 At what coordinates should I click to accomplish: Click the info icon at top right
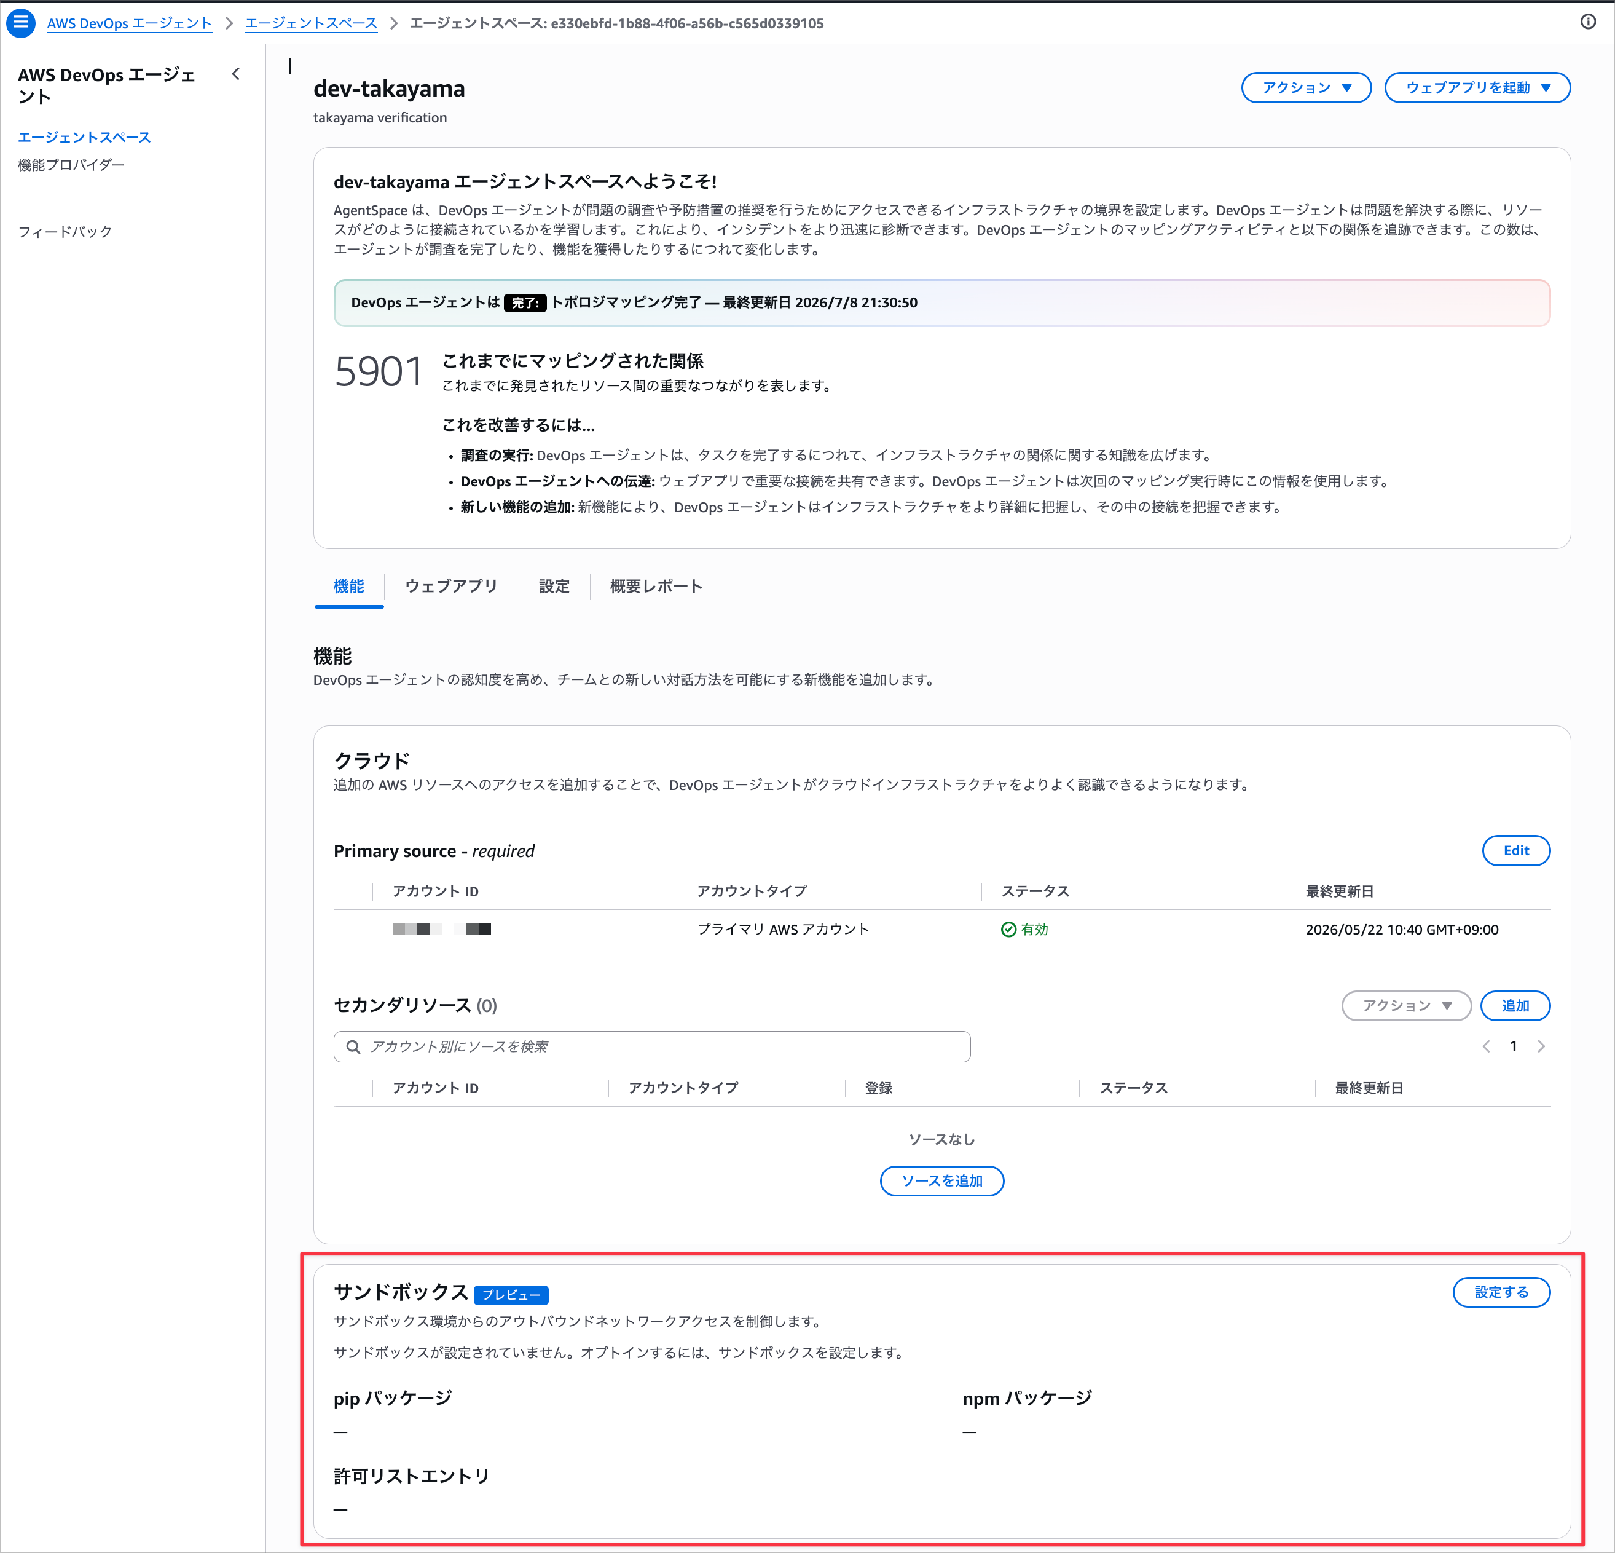point(1588,22)
